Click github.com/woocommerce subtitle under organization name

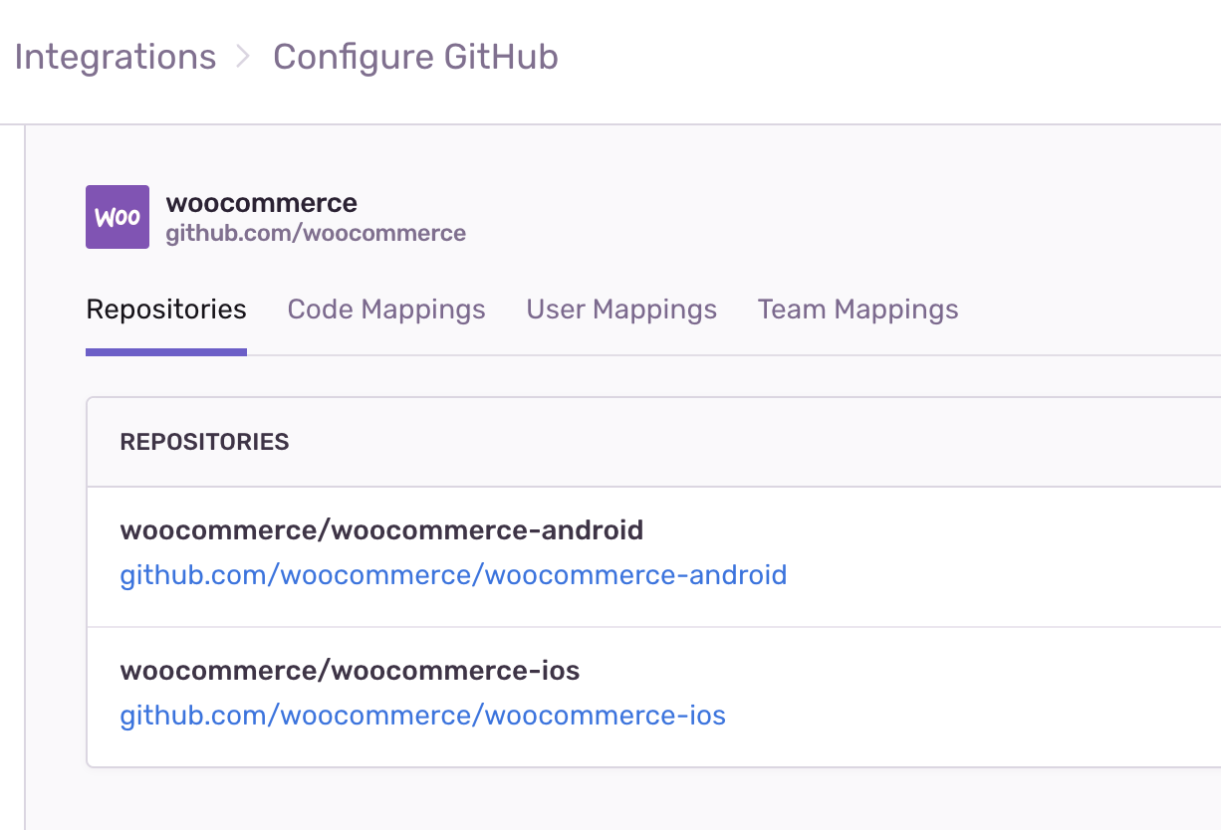[x=316, y=234]
